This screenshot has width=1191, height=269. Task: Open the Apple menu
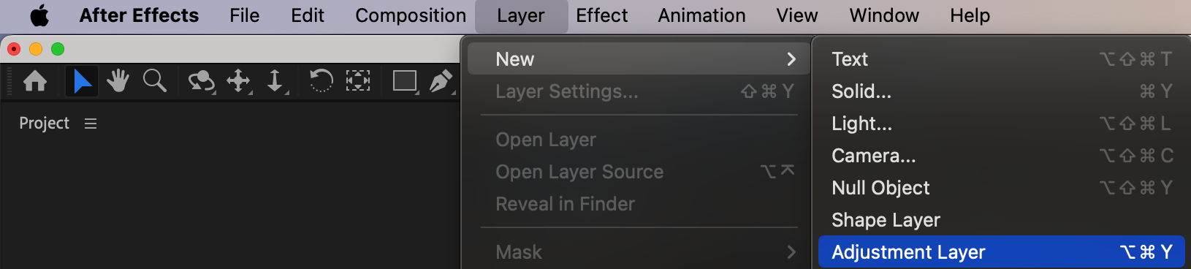tap(39, 15)
